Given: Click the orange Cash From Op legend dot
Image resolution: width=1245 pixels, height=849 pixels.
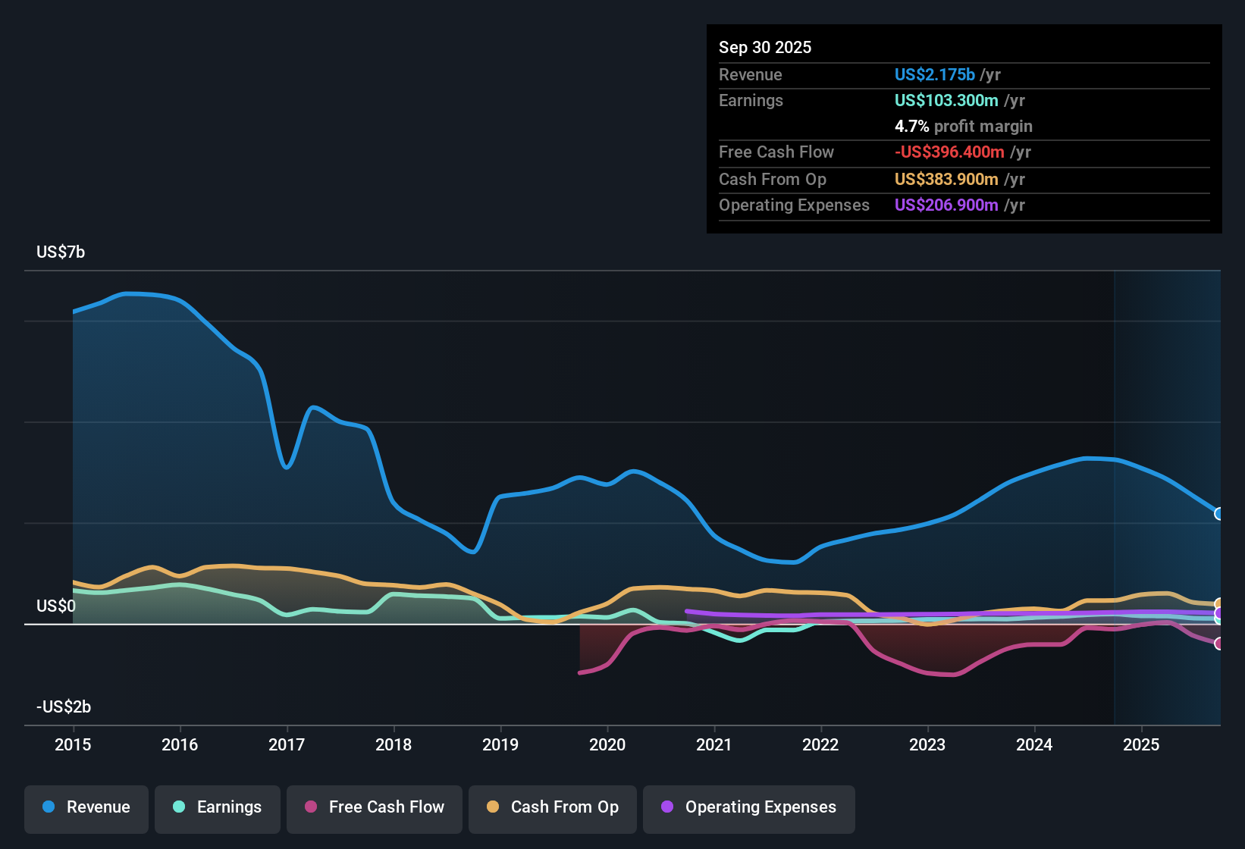Looking at the screenshot, I should click(493, 807).
